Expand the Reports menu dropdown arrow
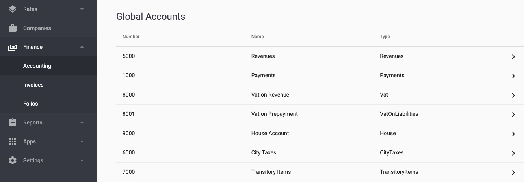524x182 pixels. click(82, 123)
